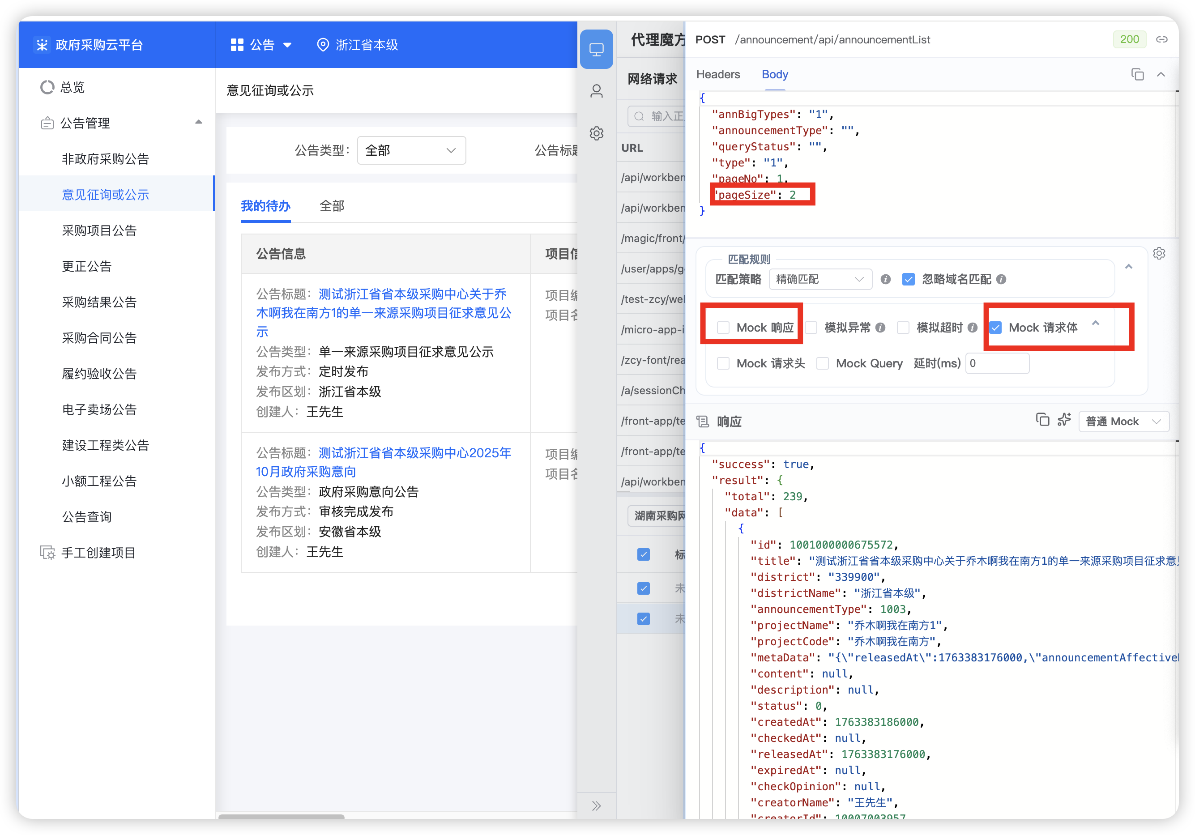The image size is (1195, 835).
Task: Click the AI sparkle generate icon
Action: pyautogui.click(x=1064, y=419)
